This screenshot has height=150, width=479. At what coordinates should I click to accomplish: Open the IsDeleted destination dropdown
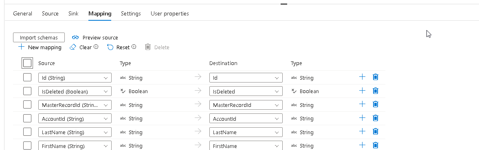(246, 91)
